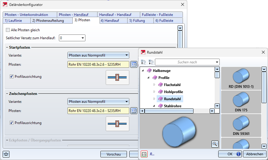Collapse the Startpfosten section
The image size is (268, 160).
(x=7, y=47)
